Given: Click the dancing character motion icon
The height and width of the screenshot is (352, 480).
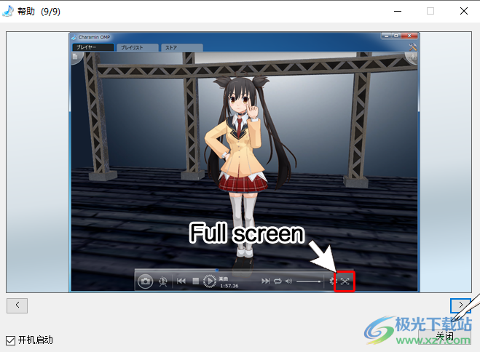Looking at the screenshot, I should (163, 281).
